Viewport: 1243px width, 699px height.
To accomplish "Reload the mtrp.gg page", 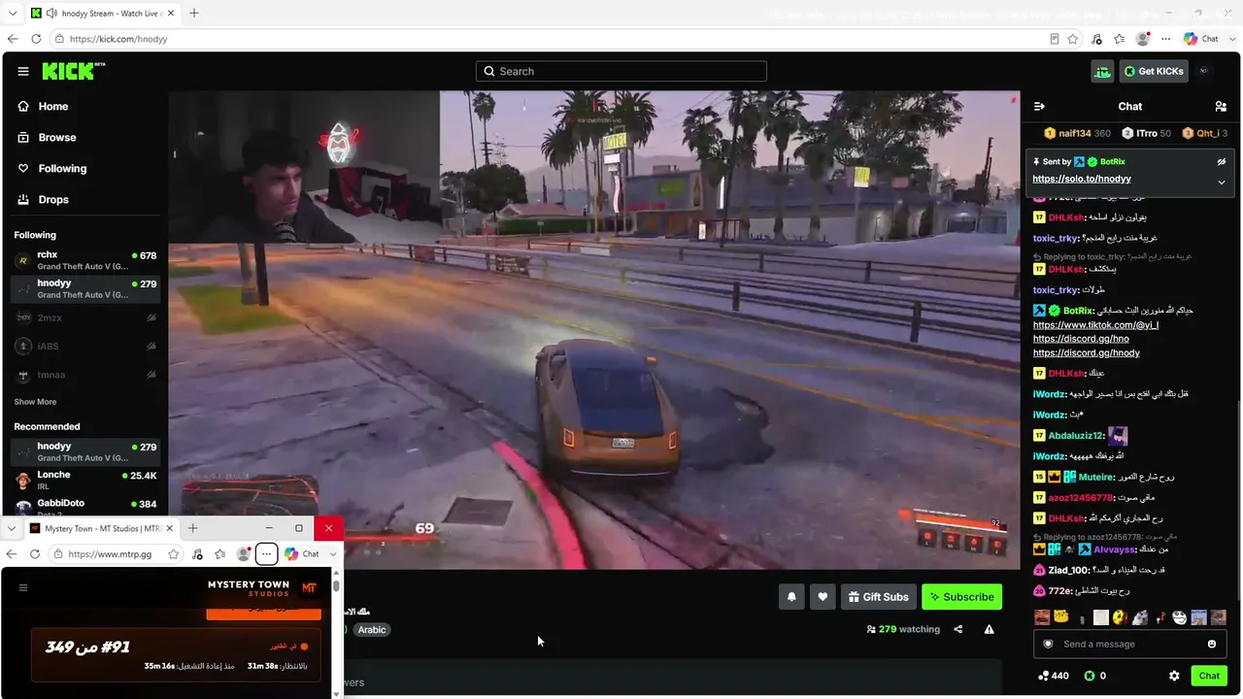I will coord(35,554).
